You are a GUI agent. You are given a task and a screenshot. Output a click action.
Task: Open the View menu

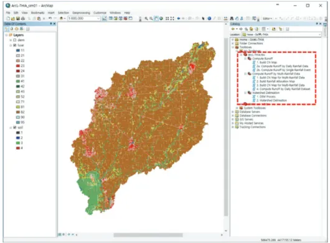tap(25, 12)
